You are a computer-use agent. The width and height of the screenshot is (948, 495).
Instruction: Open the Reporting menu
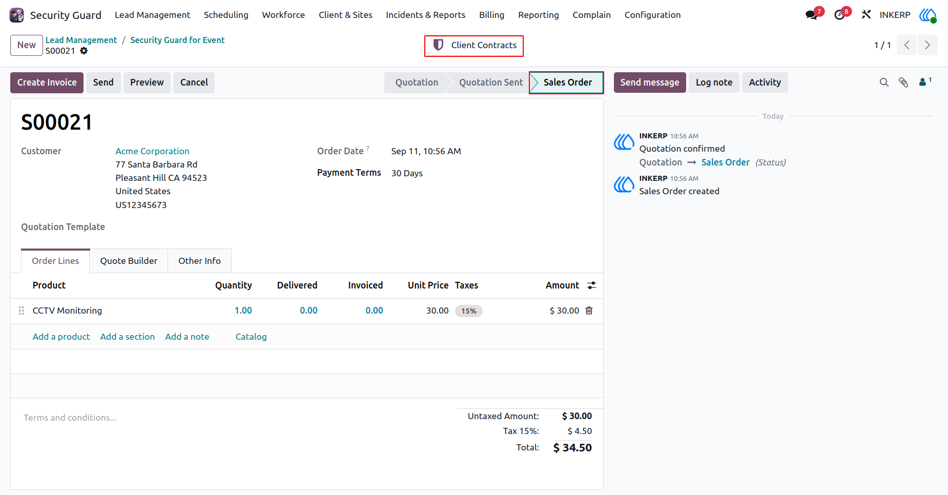[x=538, y=15]
